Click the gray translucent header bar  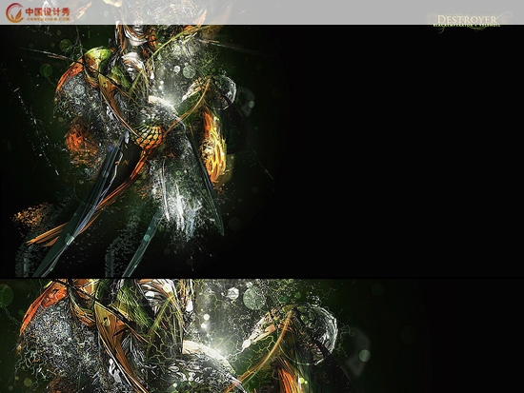(x=262, y=12)
